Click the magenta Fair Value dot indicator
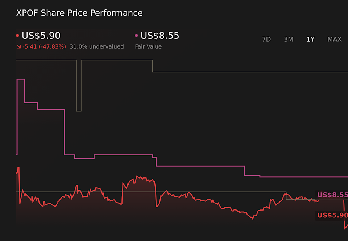348x241 pixels. click(136, 35)
